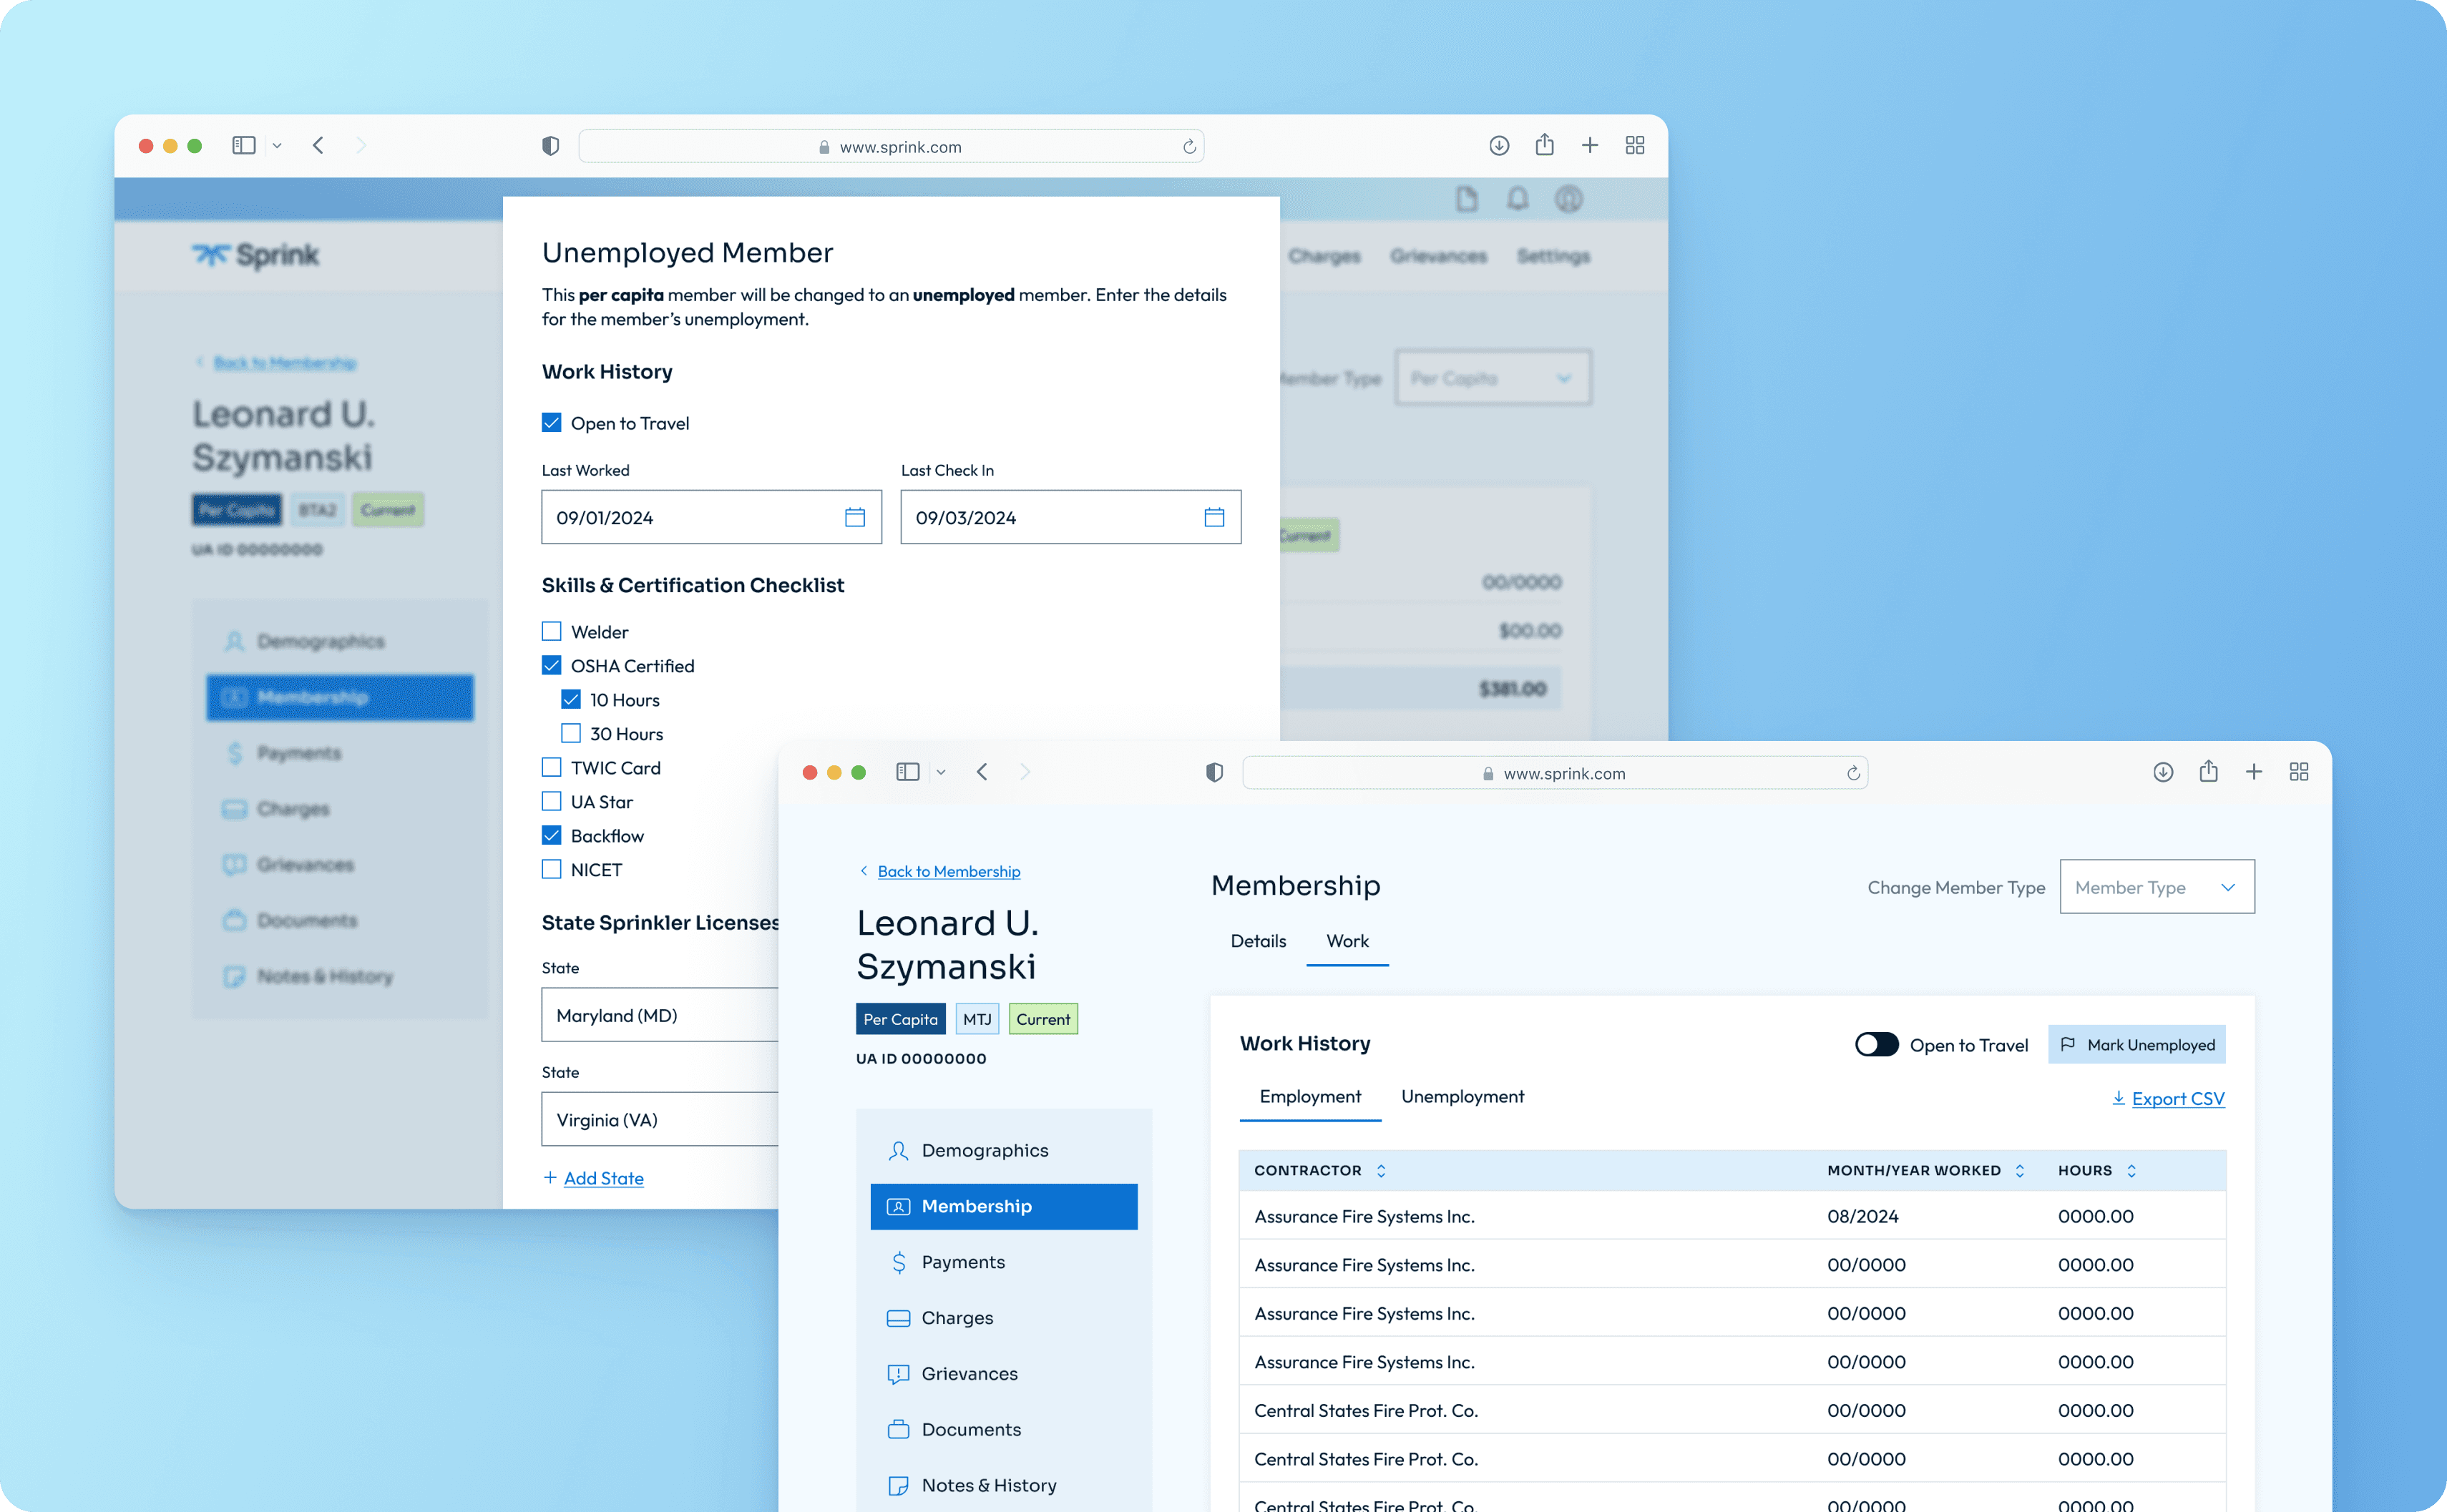
Task: Click the Demographics person icon
Action: click(899, 1150)
